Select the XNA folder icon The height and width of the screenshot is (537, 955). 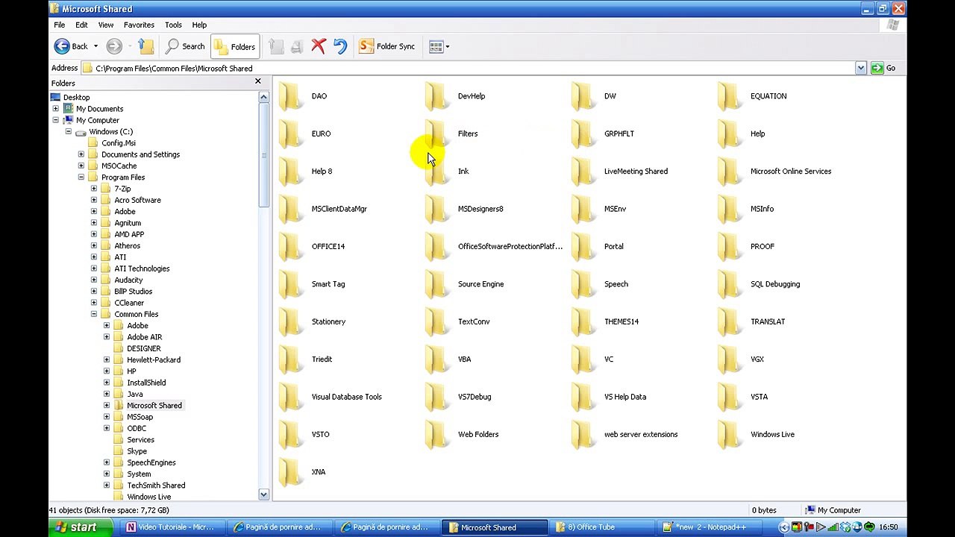(291, 472)
